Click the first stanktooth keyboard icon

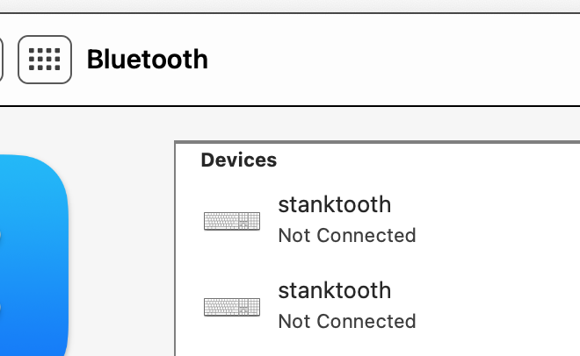point(232,221)
